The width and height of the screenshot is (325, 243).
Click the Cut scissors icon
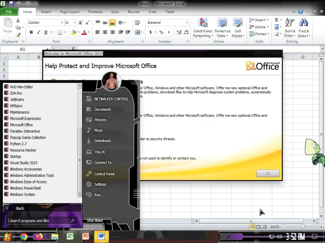pos(18,20)
